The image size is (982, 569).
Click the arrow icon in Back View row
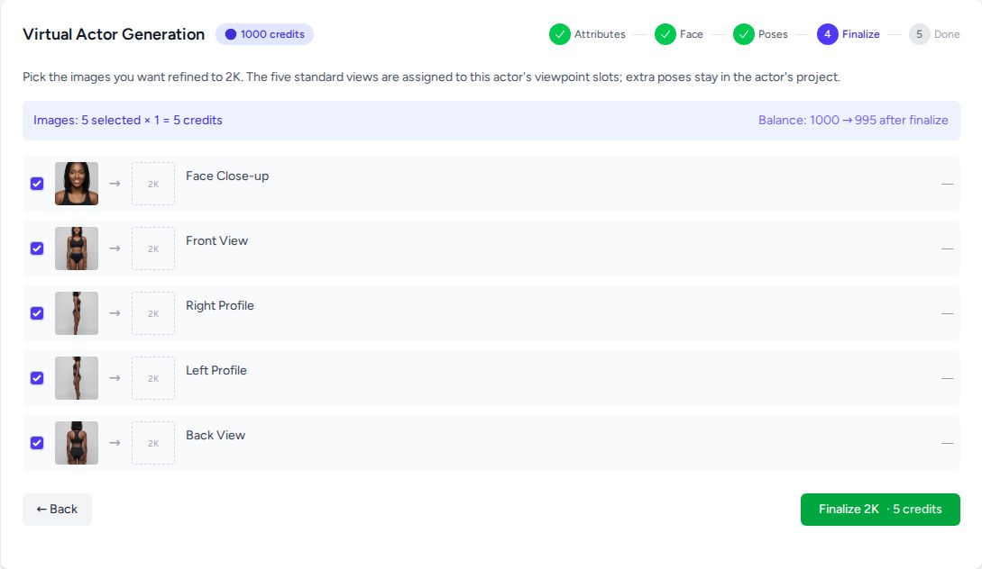coord(115,443)
